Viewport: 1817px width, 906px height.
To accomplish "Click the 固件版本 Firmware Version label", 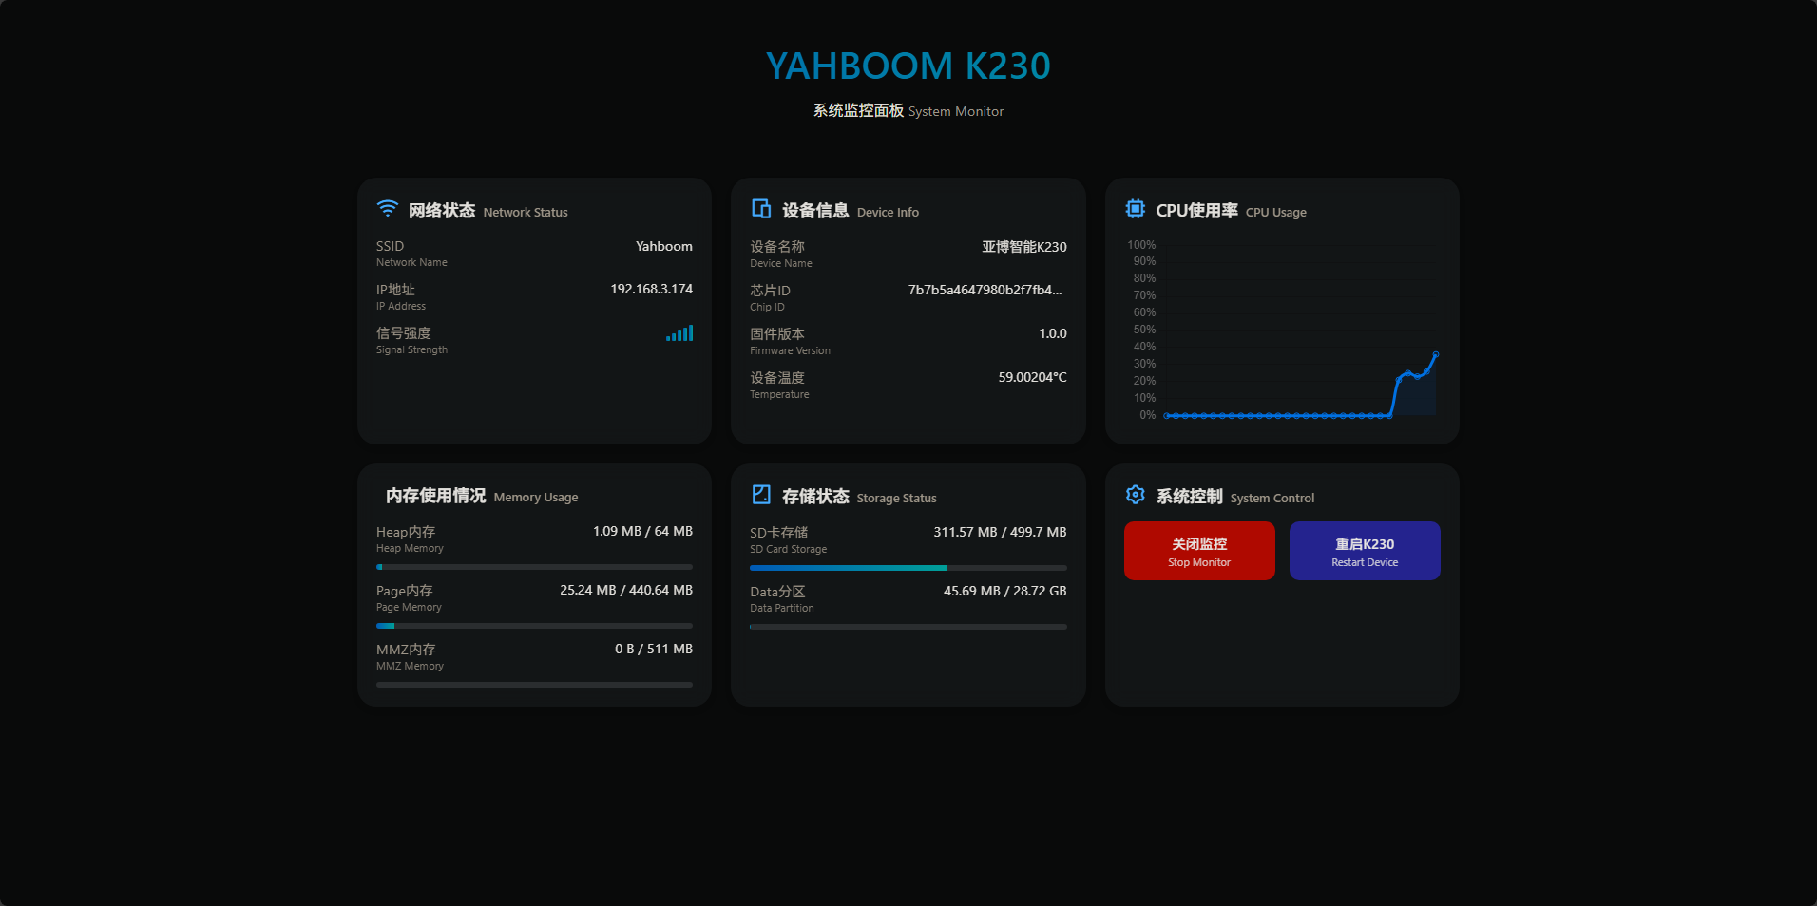I will coord(790,341).
